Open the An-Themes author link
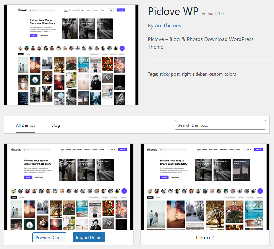This screenshot has height=249, width=274. [x=168, y=26]
